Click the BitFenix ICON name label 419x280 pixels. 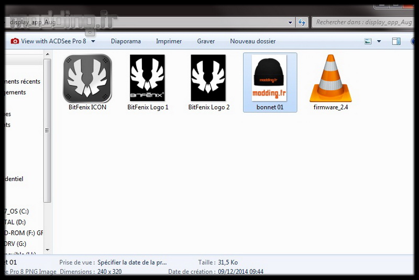[x=87, y=107]
